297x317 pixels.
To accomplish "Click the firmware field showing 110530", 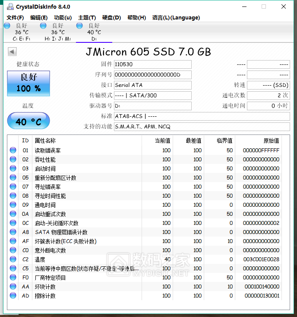I will tap(153, 64).
